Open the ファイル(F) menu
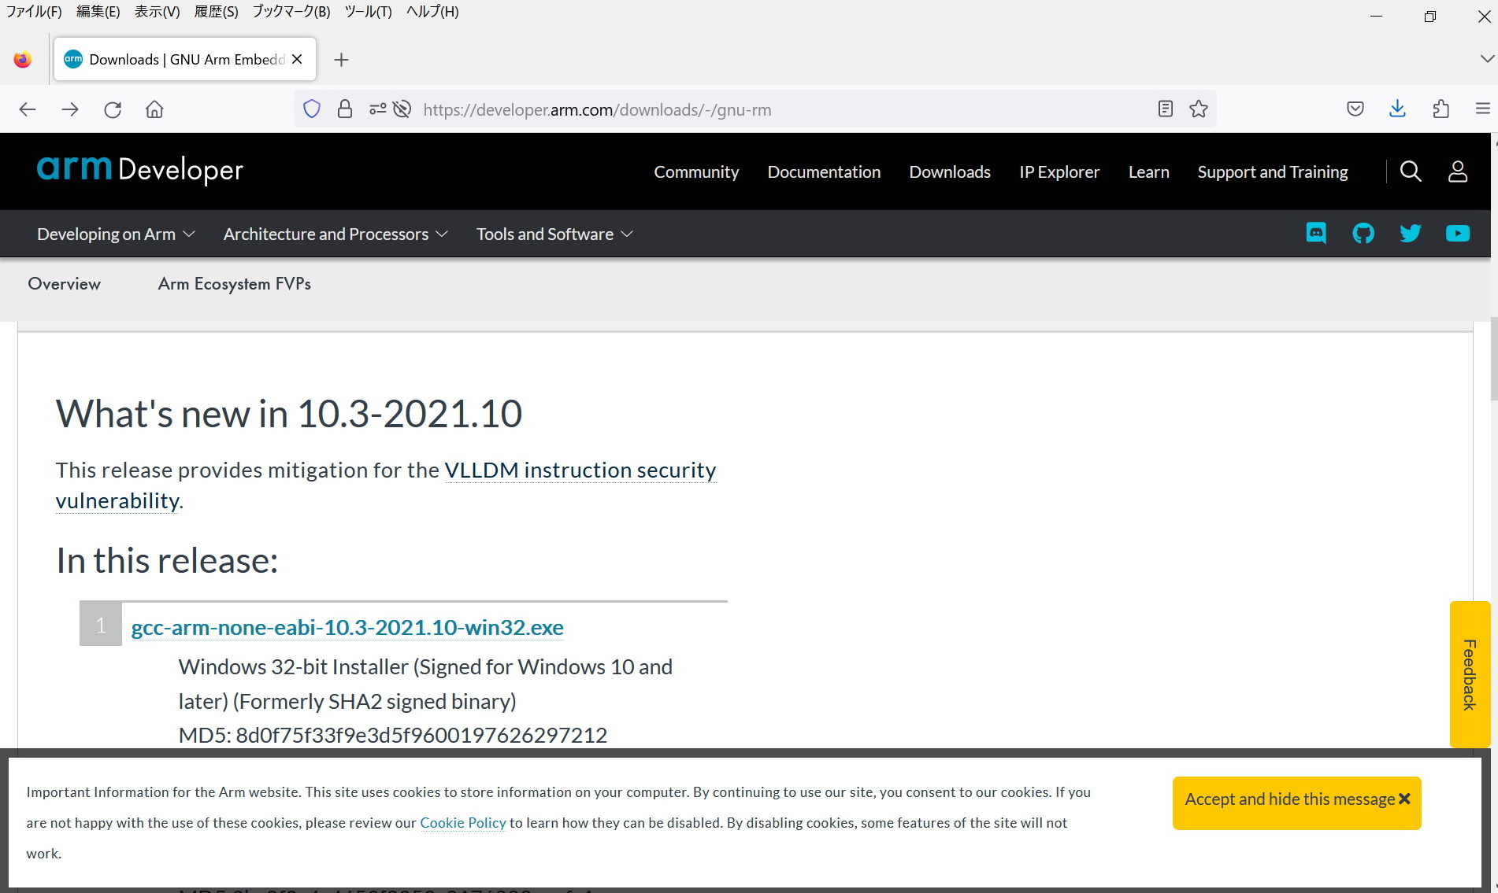Viewport: 1498px width, 893px height. [x=34, y=12]
